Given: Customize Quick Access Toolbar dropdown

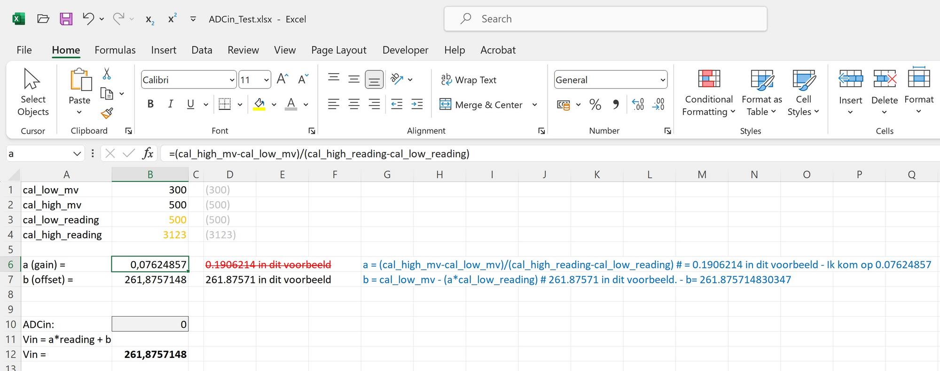Looking at the screenshot, I should (193, 19).
